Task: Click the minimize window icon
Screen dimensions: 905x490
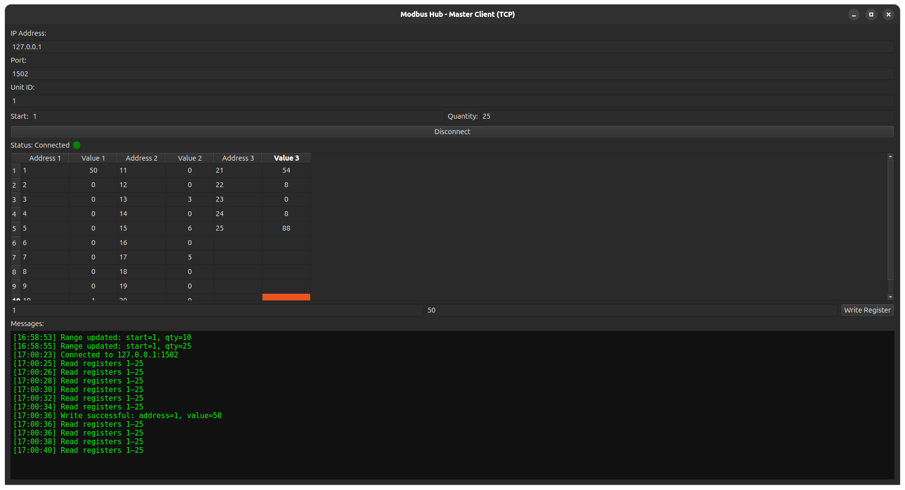Action: coord(854,14)
